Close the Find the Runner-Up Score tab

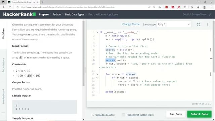[x=38, y=2]
